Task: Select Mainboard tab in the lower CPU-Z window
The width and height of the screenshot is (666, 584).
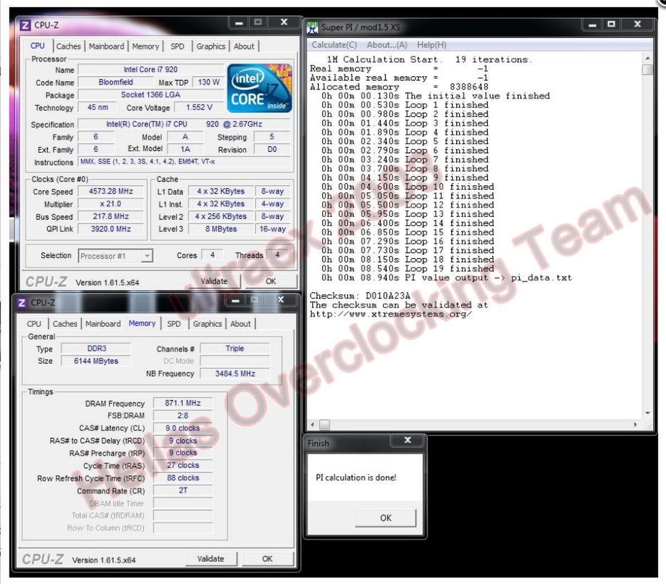Action: 103,324
